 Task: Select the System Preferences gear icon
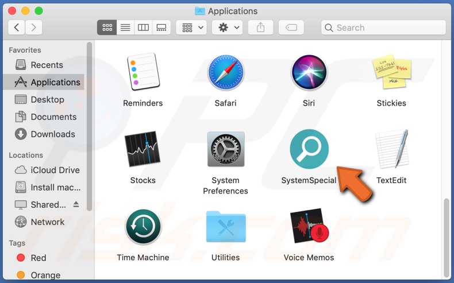pos(226,149)
